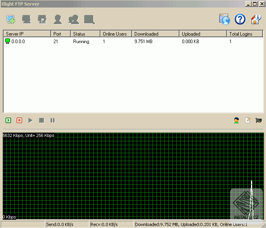Sort by the Online Users column header
266x228 pixels.
(116, 34)
